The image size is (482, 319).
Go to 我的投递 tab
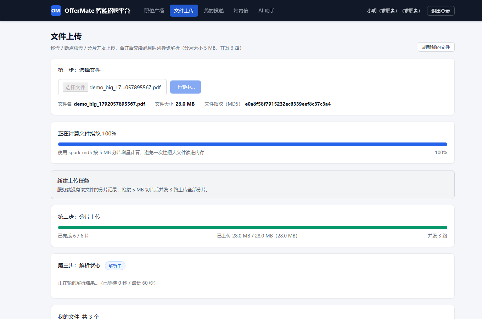click(x=214, y=11)
